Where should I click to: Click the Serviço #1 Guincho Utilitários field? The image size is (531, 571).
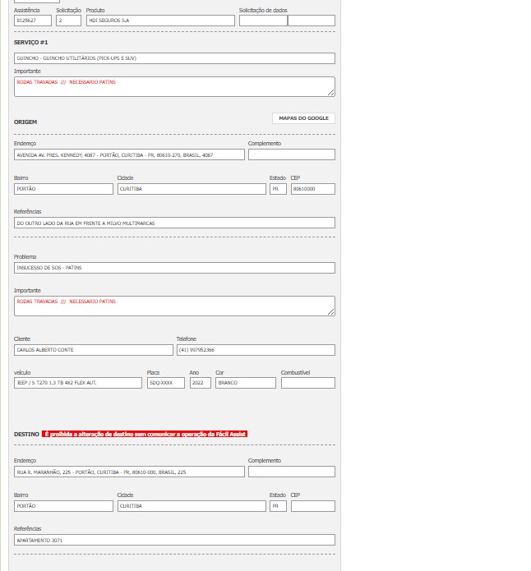[174, 58]
